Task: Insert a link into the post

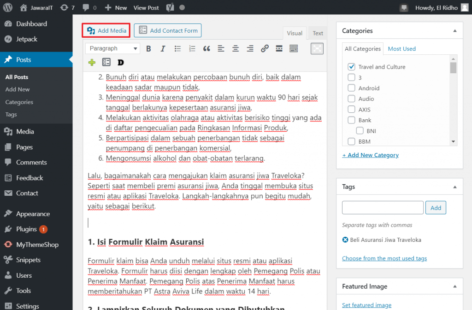Action: 264,48
